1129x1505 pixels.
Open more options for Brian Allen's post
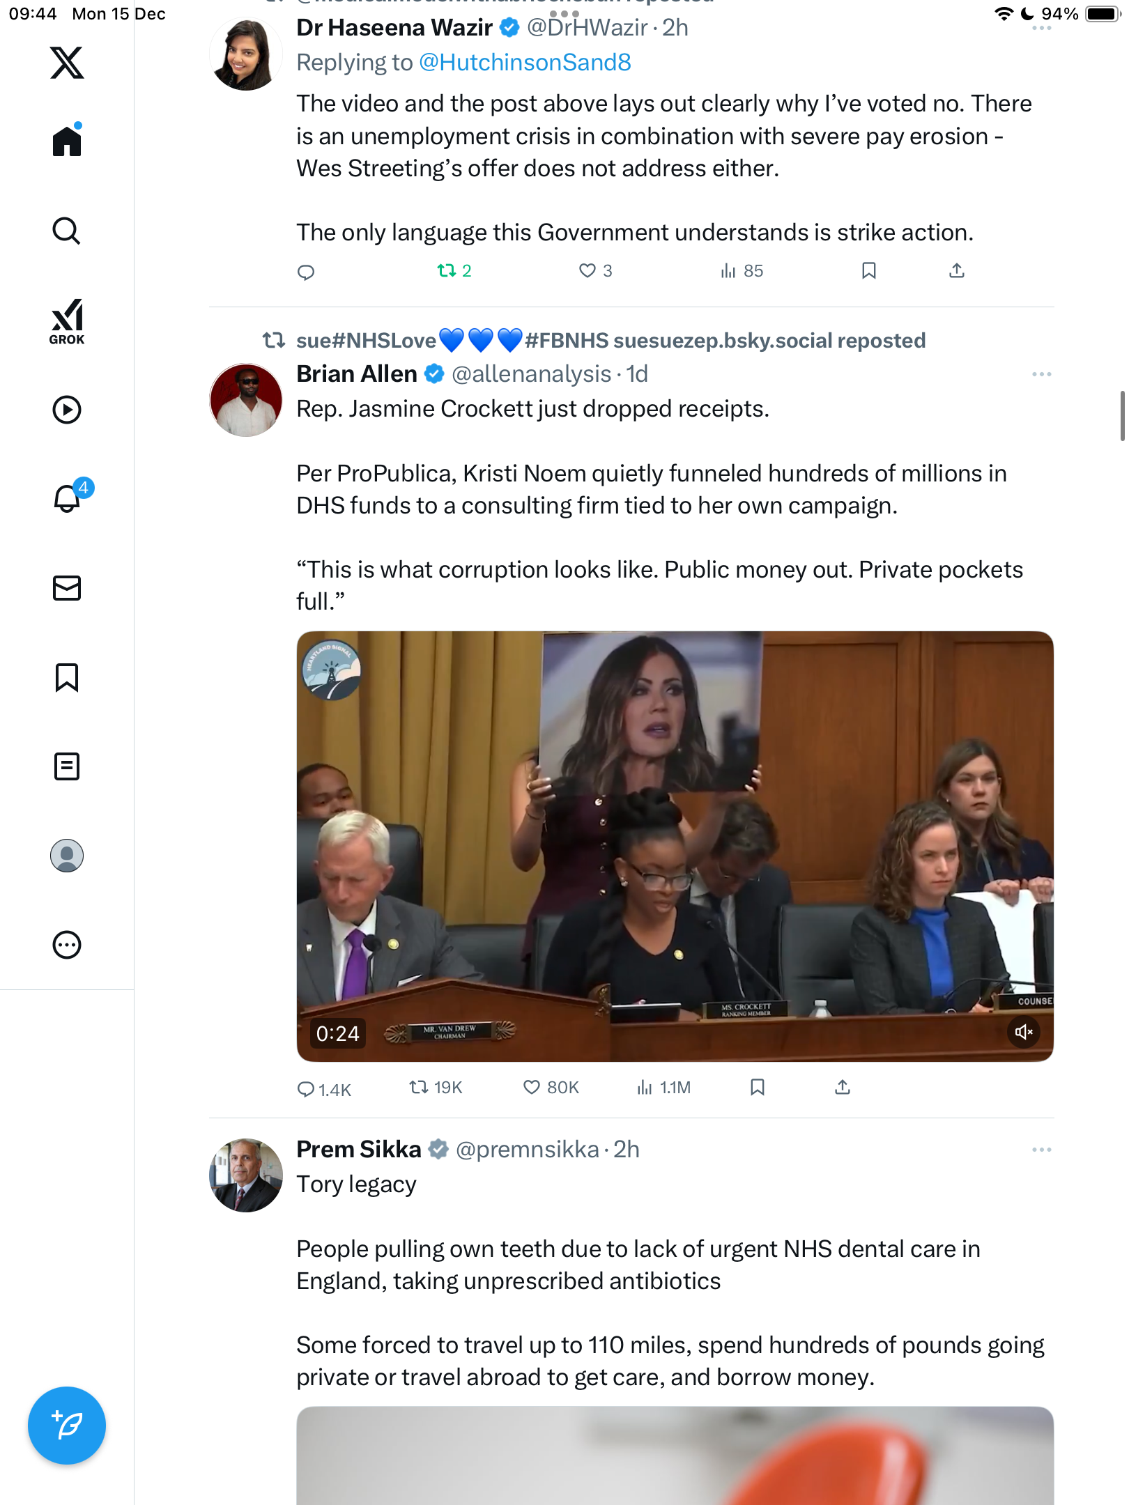point(1041,374)
